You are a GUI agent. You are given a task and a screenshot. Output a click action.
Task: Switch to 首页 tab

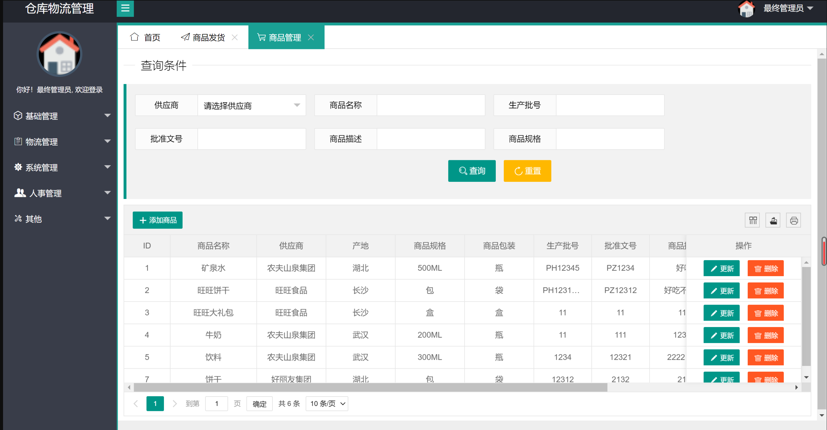(145, 38)
